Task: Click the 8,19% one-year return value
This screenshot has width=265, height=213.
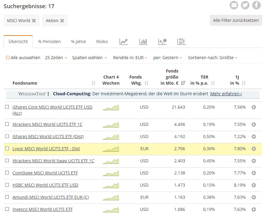Action: (240, 185)
